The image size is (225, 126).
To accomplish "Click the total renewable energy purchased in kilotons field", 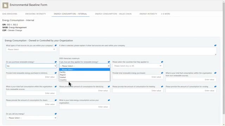I will click(x=31, y=77).
